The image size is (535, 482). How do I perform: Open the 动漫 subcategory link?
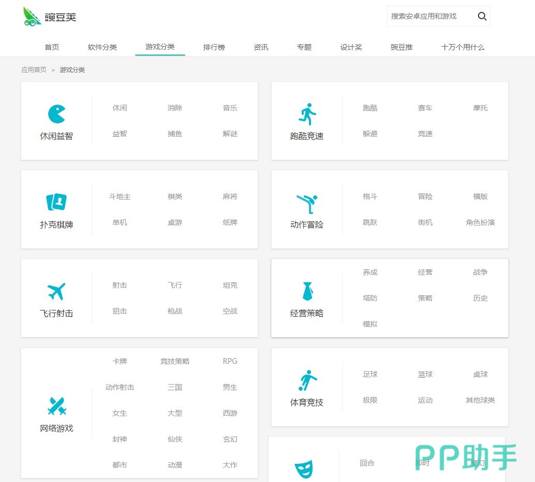pyautogui.click(x=175, y=465)
